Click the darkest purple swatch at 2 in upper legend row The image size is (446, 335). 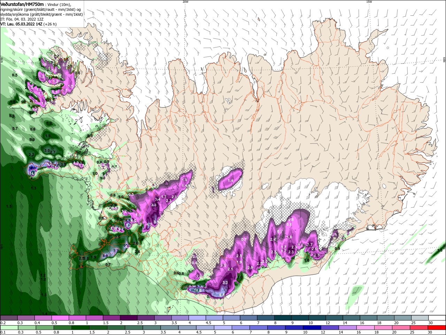click(128, 318)
